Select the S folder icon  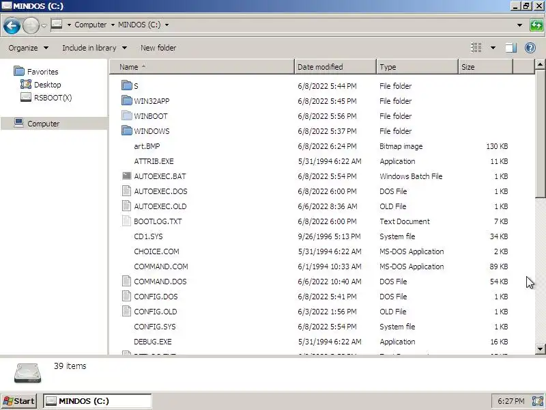127,85
